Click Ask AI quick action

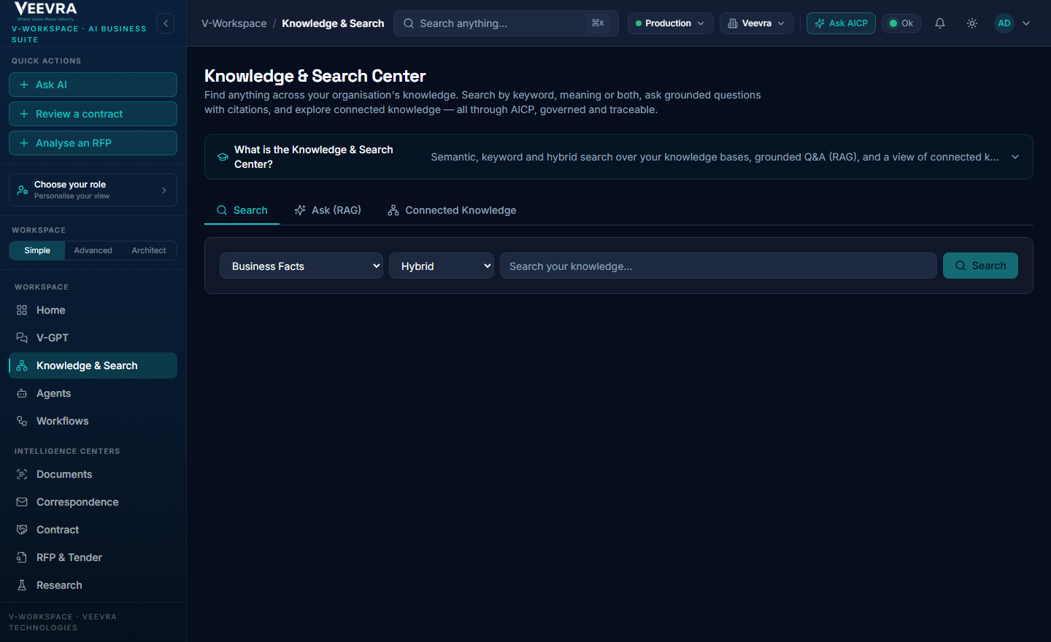click(93, 85)
